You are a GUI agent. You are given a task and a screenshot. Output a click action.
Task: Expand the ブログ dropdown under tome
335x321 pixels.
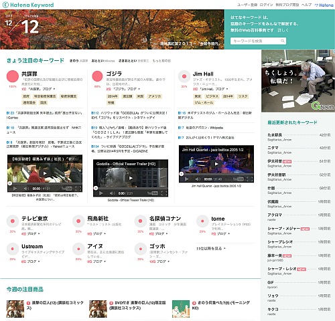pyautogui.click(x=229, y=233)
